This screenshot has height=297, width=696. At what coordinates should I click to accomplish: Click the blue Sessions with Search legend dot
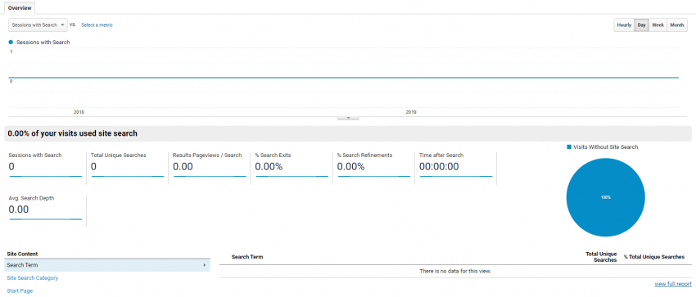pos(11,43)
